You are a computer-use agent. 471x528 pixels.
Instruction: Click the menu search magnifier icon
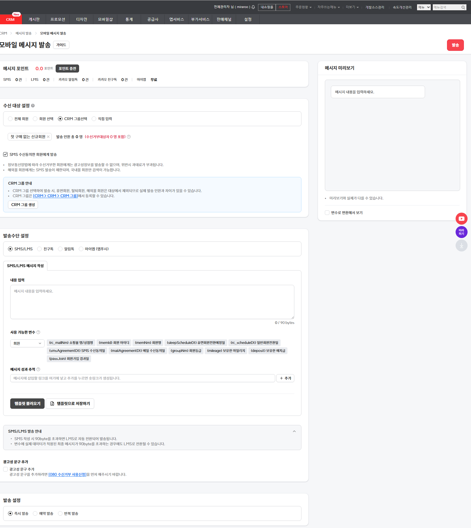coord(463,7)
